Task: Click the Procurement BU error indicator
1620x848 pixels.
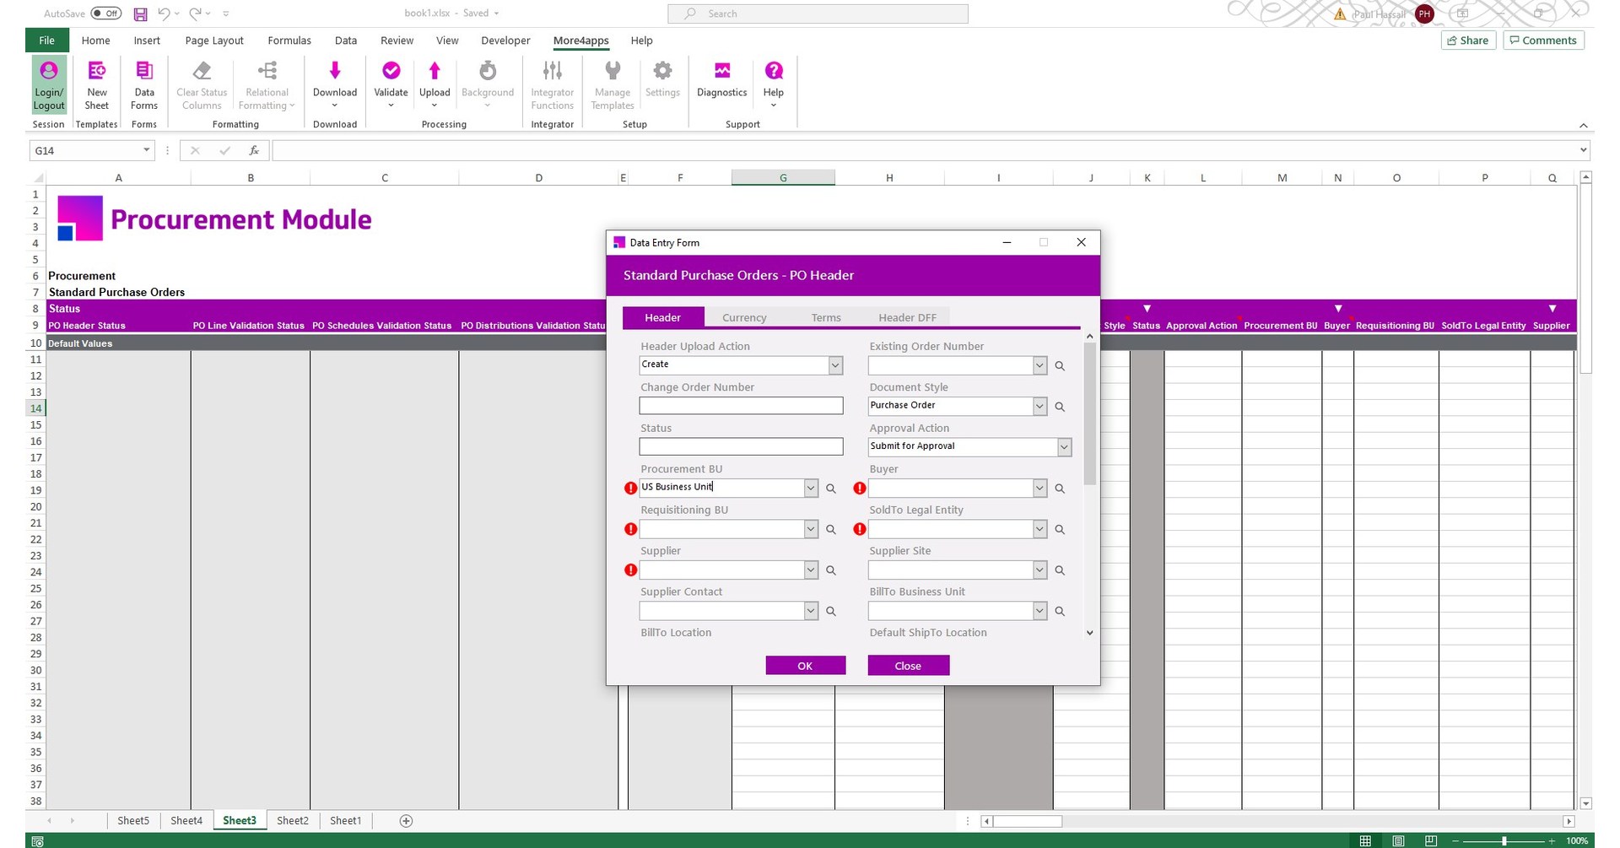Action: point(629,488)
